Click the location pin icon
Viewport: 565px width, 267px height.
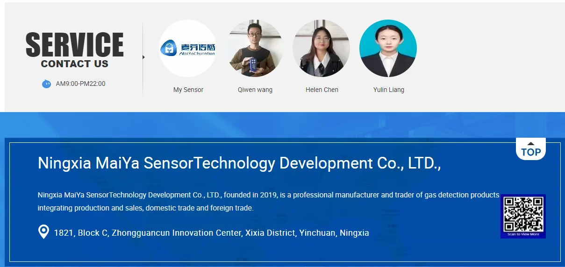pyautogui.click(x=43, y=232)
